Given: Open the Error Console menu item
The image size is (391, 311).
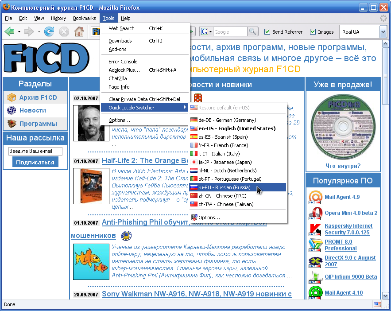Looking at the screenshot, I should (145, 61).
